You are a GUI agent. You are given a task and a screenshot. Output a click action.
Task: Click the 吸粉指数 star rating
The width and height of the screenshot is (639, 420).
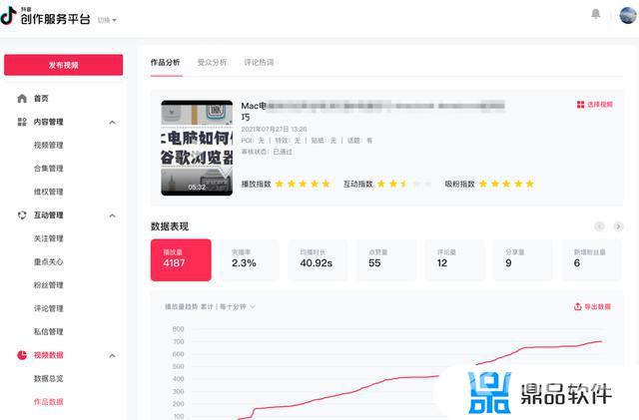coord(506,184)
